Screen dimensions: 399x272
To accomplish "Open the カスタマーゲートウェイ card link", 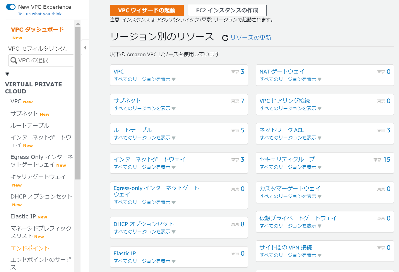I will 290,189.
